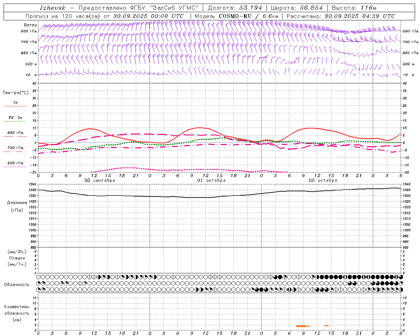The height and width of the screenshot is (336, 420).
Task: Click the 'Модель COSMO-RU / 6.6км' model label
Action: 236,16
